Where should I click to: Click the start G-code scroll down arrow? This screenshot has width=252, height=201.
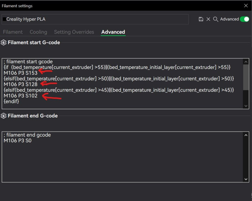(246, 106)
